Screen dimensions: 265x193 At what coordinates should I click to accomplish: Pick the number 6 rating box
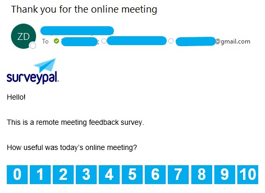(x=155, y=175)
